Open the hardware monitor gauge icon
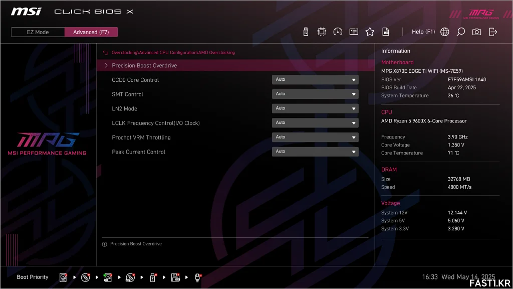Viewport: 513px width, 289px height. pos(338,32)
